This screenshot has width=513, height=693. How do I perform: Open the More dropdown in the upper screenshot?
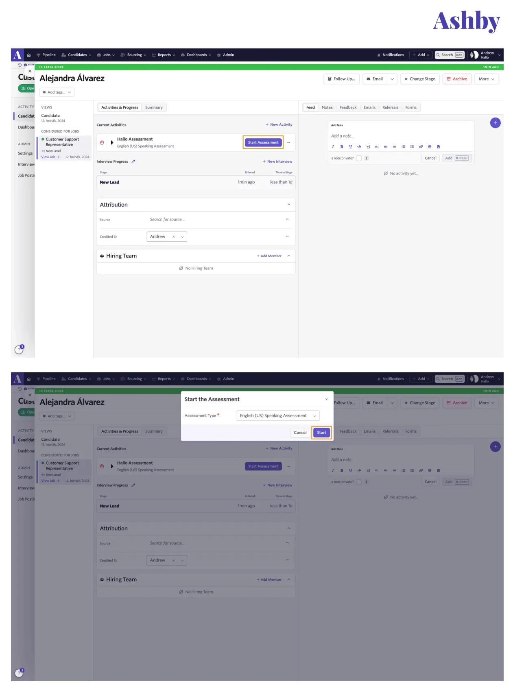click(487, 79)
